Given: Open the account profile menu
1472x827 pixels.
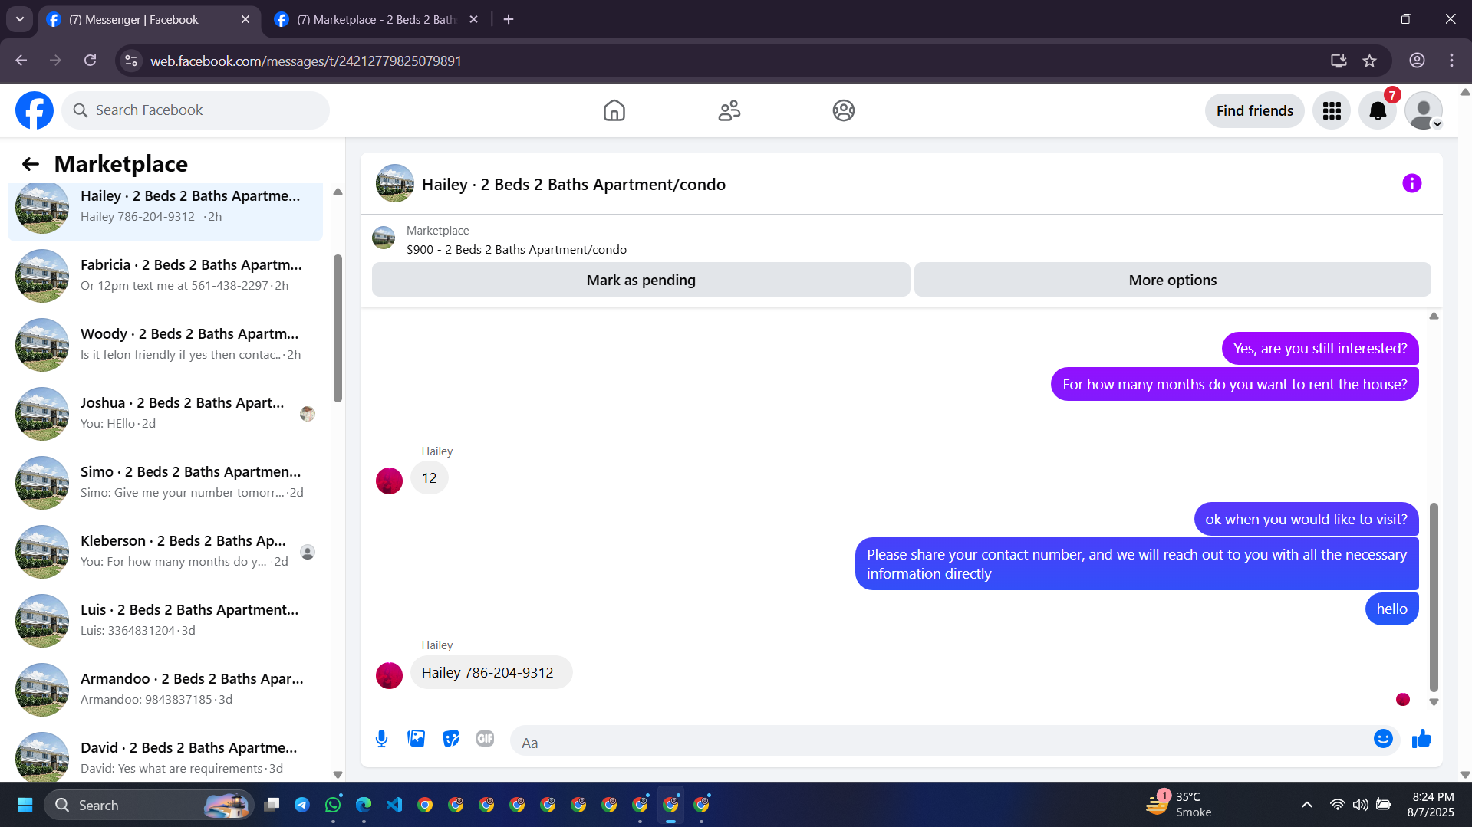Looking at the screenshot, I should pyautogui.click(x=1424, y=110).
